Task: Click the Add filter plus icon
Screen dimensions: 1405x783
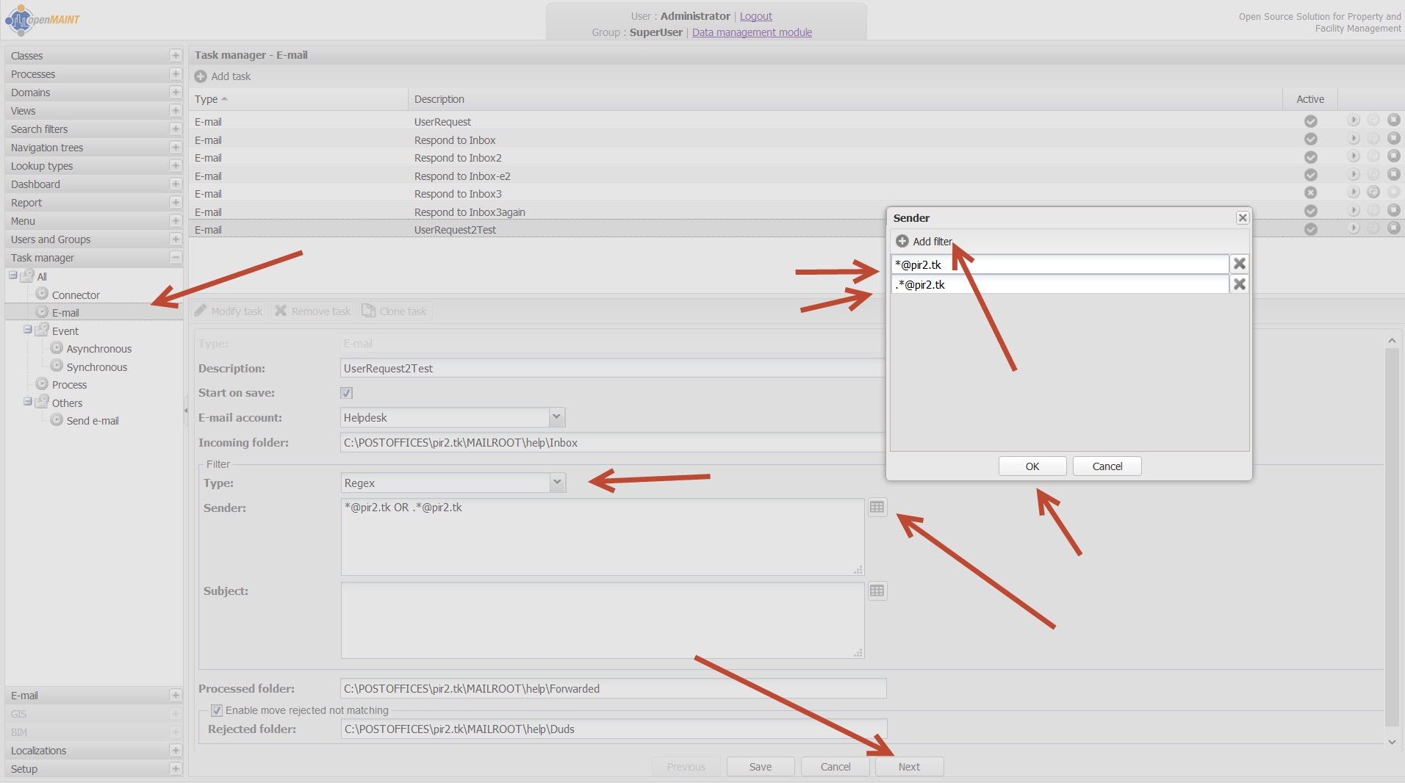Action: point(902,241)
